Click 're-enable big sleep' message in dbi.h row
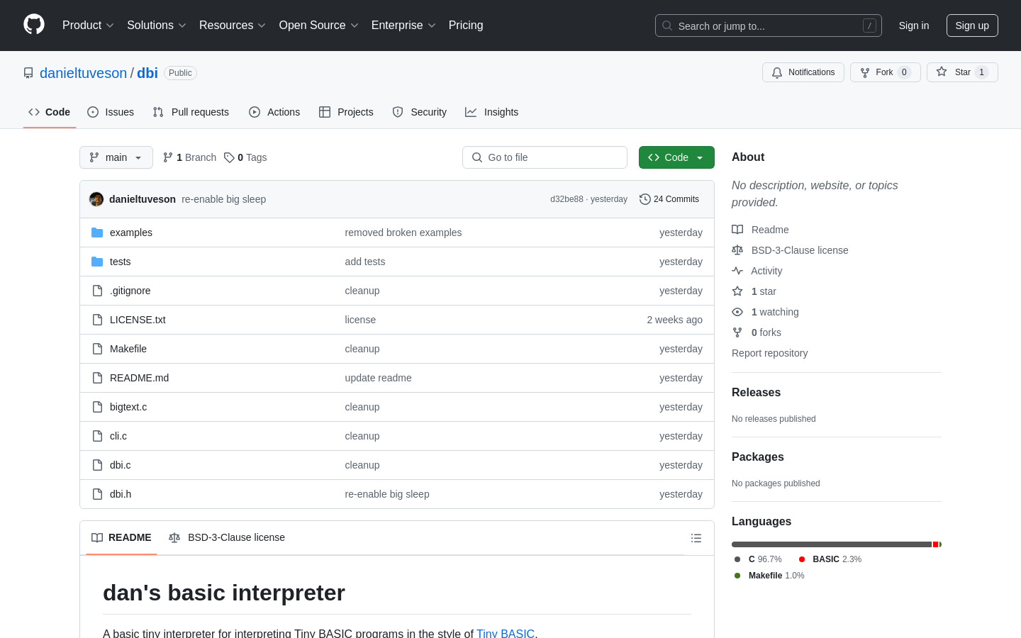Screen dimensions: 1021x638 coord(387,494)
